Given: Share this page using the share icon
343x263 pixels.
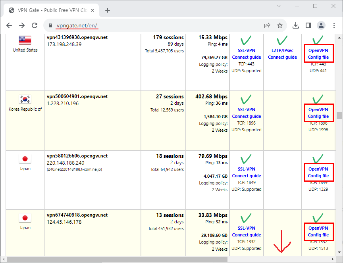Looking at the screenshot, I should 267,25.
